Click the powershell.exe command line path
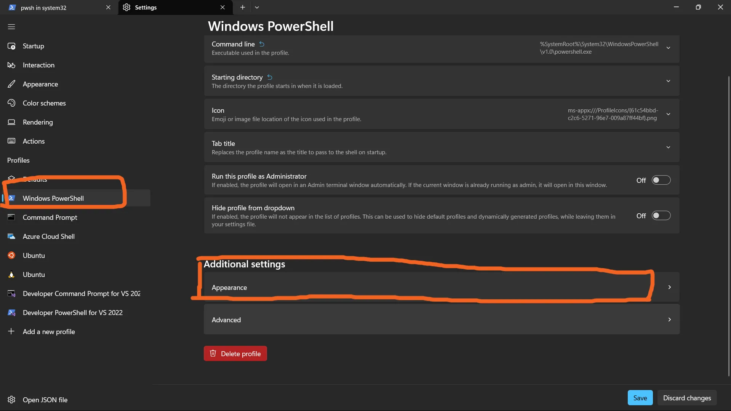Image resolution: width=731 pixels, height=411 pixels. click(x=599, y=48)
